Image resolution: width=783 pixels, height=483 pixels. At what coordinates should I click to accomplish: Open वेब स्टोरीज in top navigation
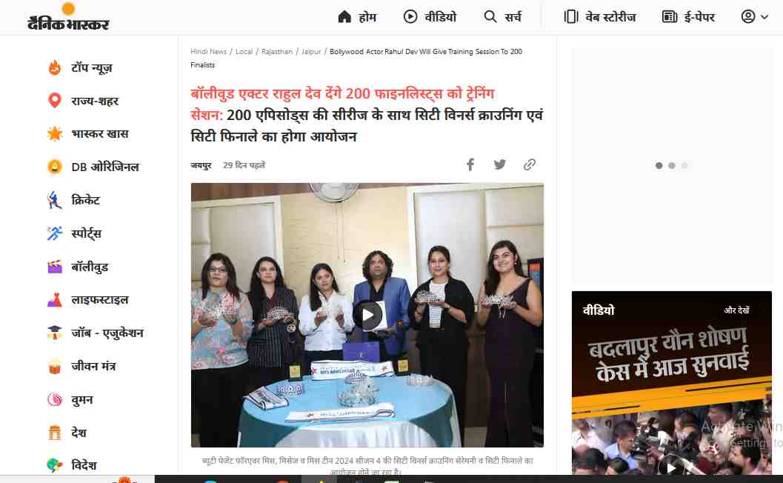coord(600,17)
